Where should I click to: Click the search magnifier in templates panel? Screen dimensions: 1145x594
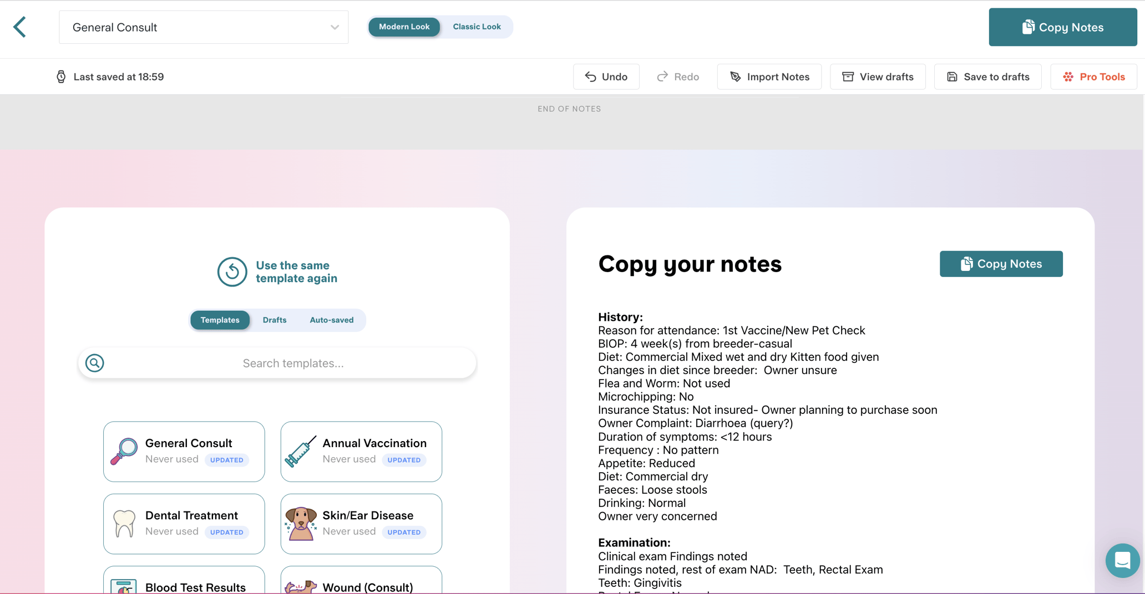coord(95,363)
